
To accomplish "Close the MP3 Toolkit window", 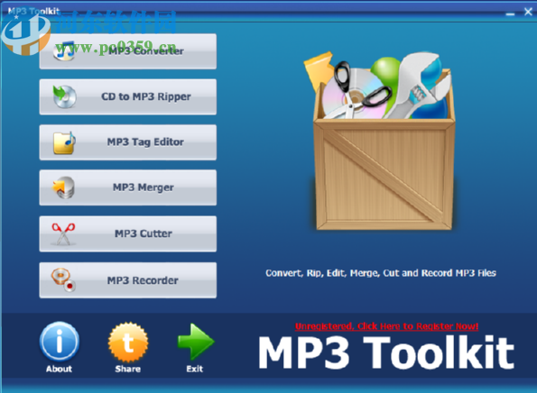I will pos(528,12).
